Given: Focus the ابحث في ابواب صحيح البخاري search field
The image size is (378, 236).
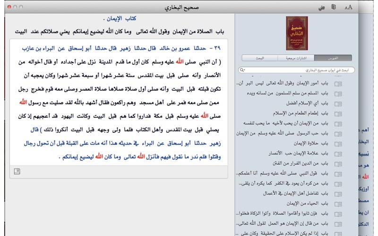Looking at the screenshot, I should (x=297, y=70).
